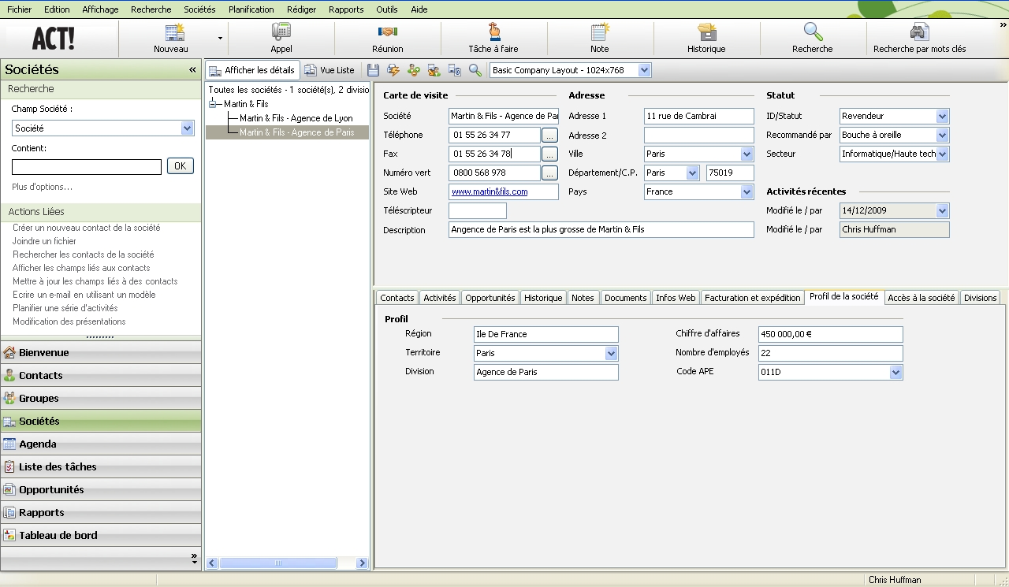Viewport: 1009px width, 587px height.
Task: Switch to the Opportunités tab
Action: [490, 298]
